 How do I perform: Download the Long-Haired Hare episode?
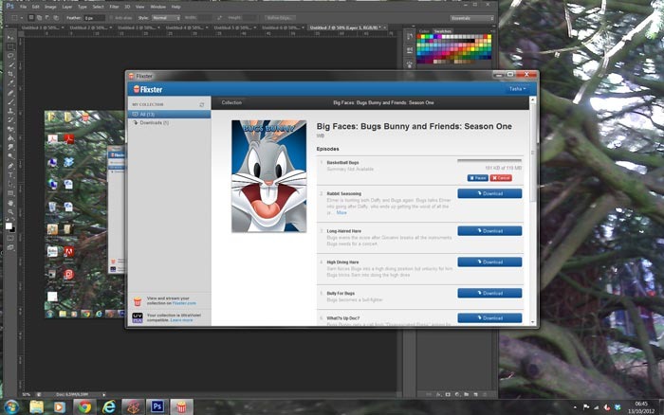click(489, 231)
